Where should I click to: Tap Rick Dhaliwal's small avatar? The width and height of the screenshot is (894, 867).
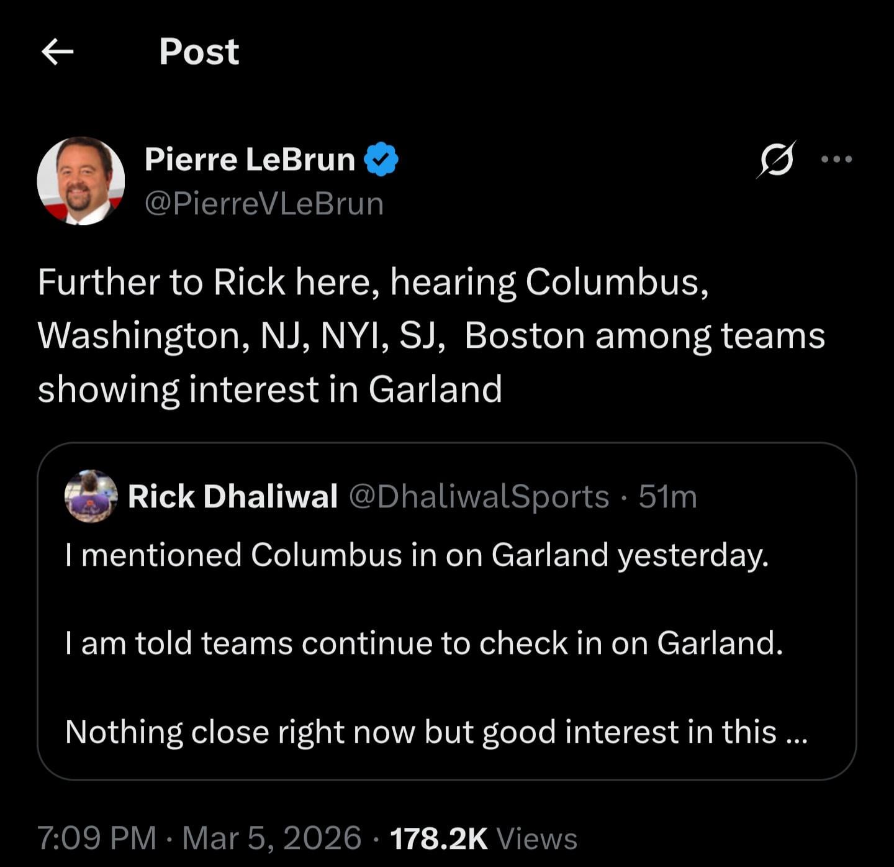coord(91,496)
